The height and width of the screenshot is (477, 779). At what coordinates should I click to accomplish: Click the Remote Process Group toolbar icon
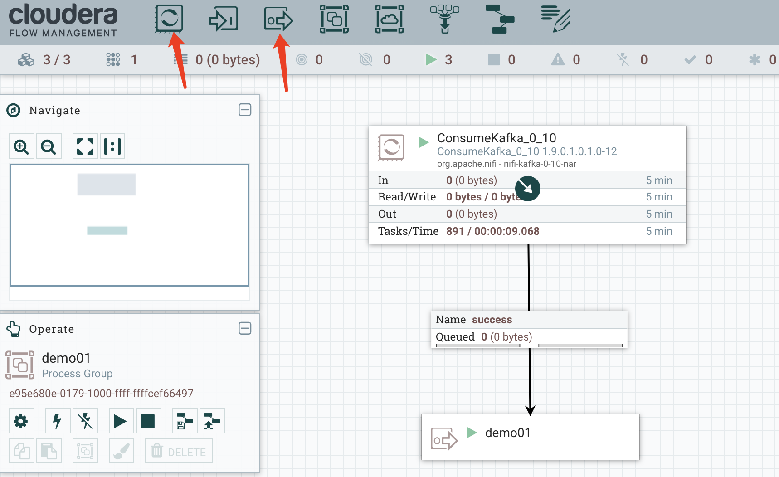tap(389, 19)
